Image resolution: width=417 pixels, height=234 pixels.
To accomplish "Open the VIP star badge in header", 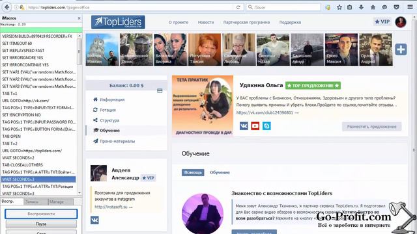I will (x=382, y=21).
